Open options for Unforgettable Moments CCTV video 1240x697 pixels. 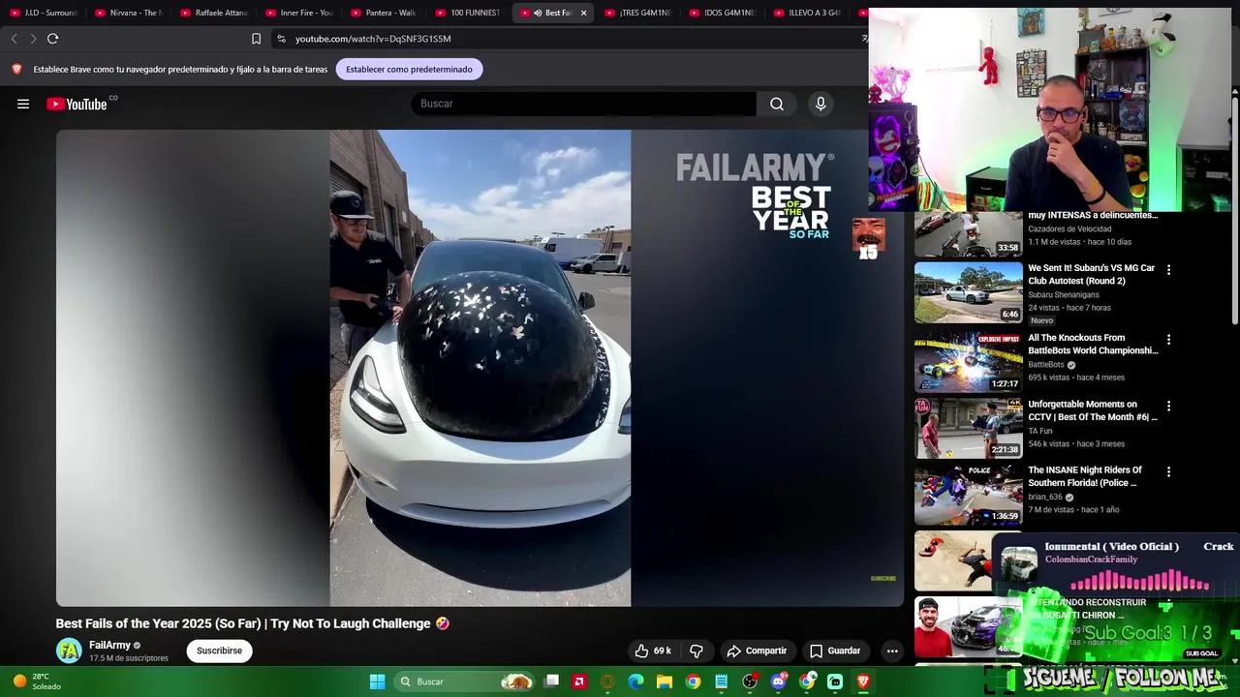pos(1168,407)
